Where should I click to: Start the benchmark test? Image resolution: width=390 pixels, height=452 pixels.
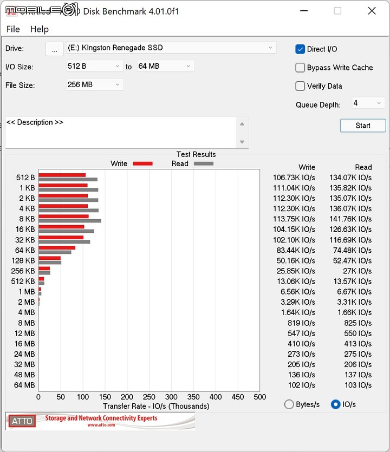coord(362,126)
